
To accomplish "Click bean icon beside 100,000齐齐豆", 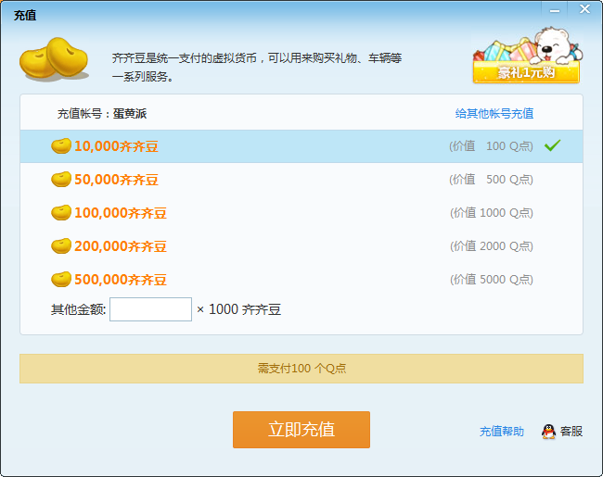I will coord(61,213).
